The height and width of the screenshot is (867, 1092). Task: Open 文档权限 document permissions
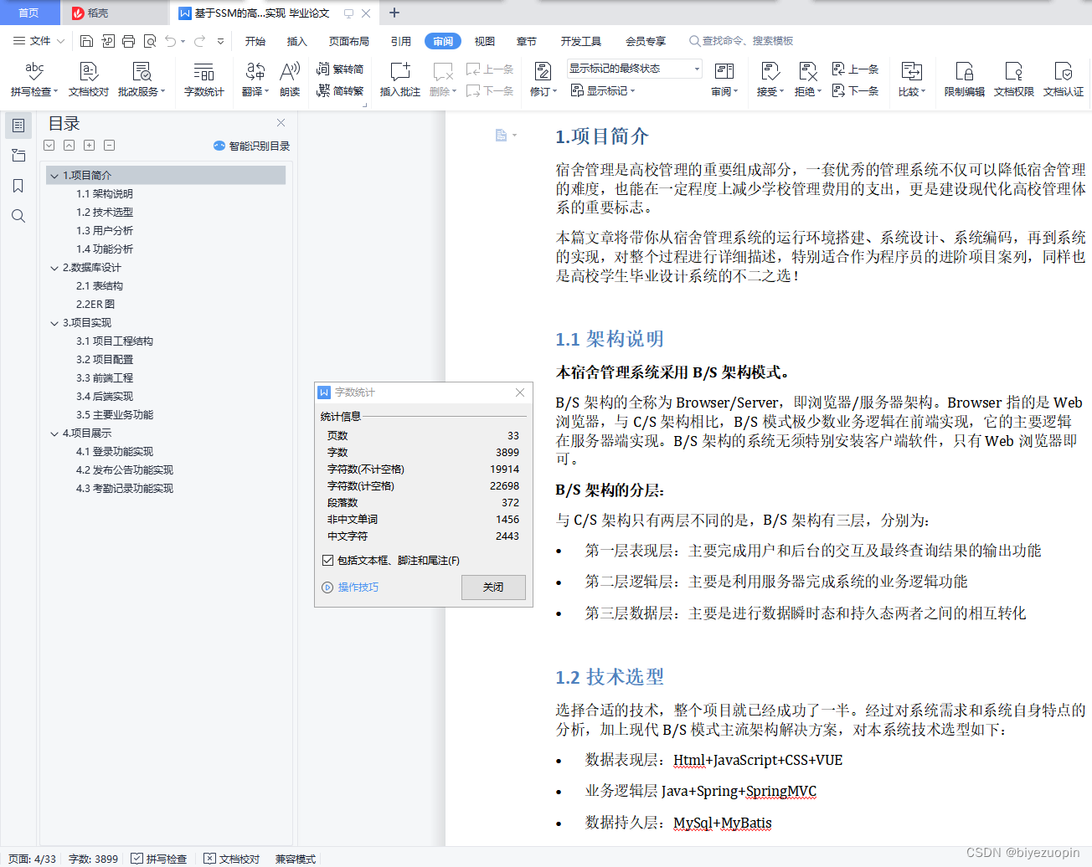(1014, 80)
